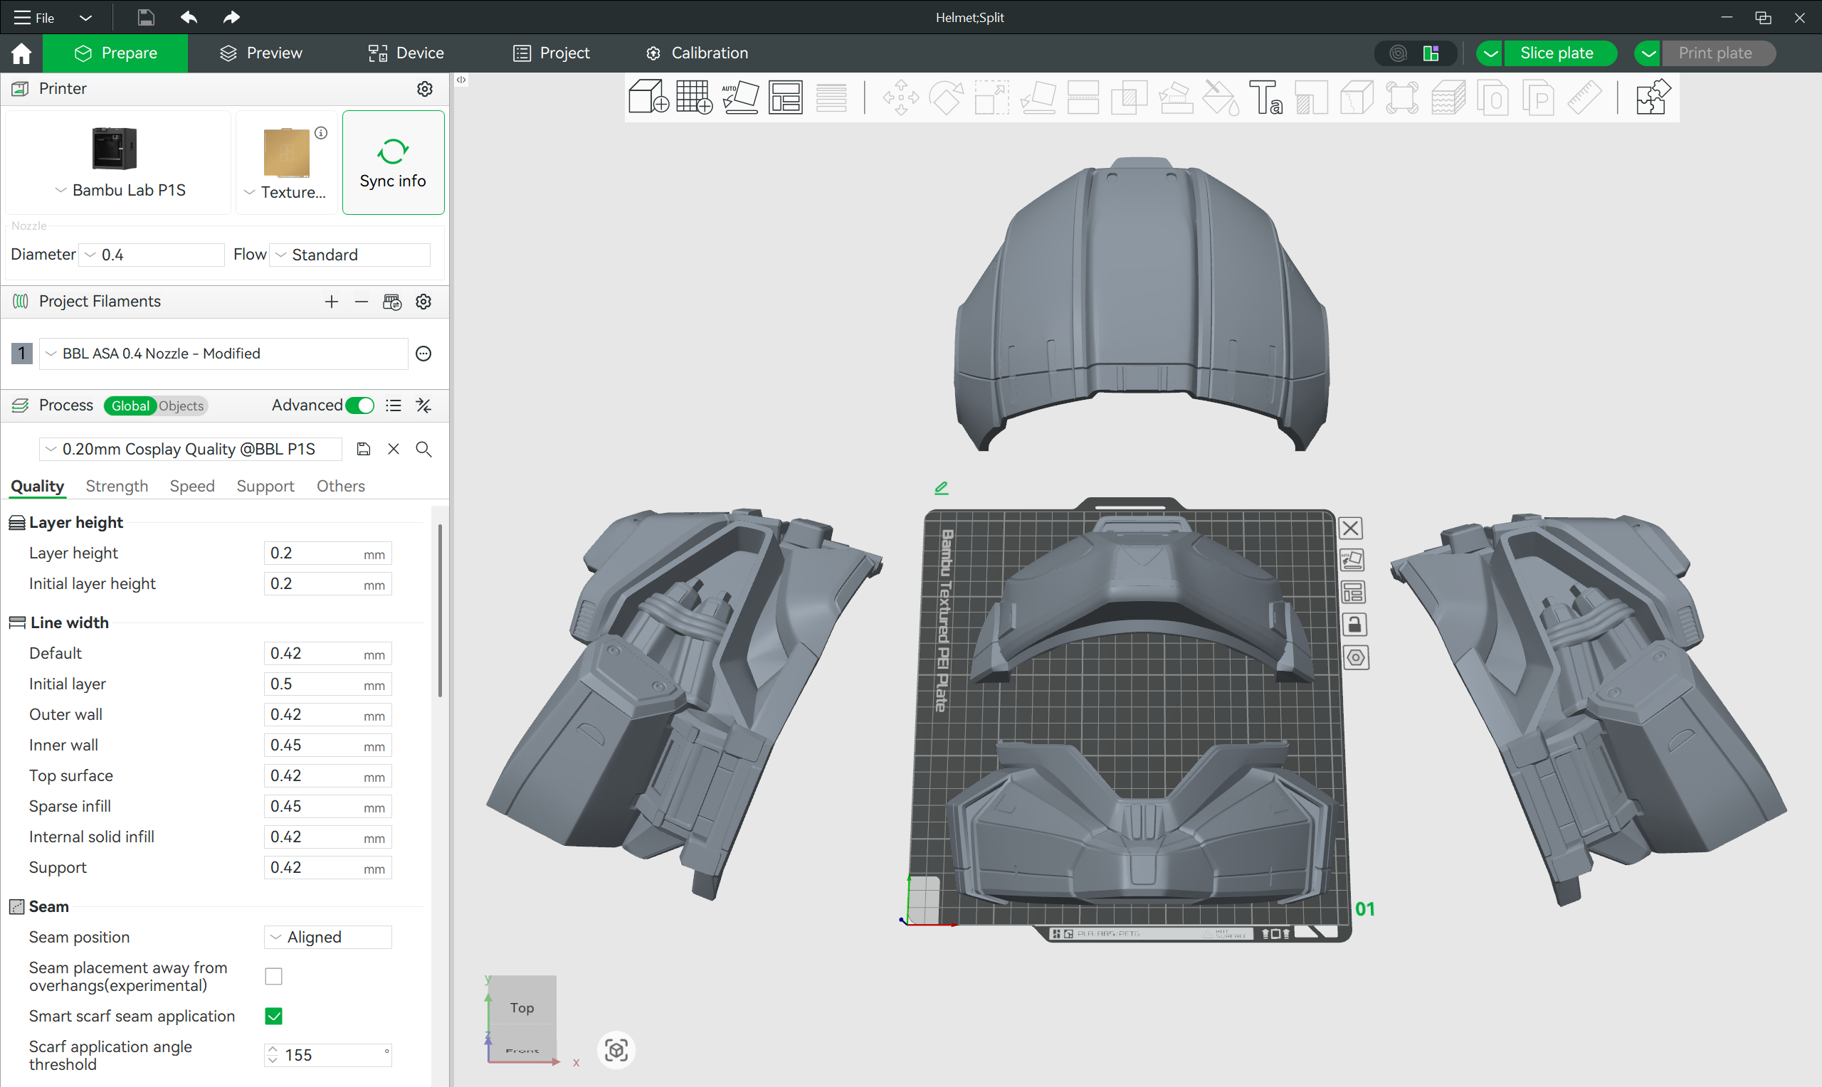Open the Preview tab
Image resolution: width=1822 pixels, height=1087 pixels.
[260, 53]
